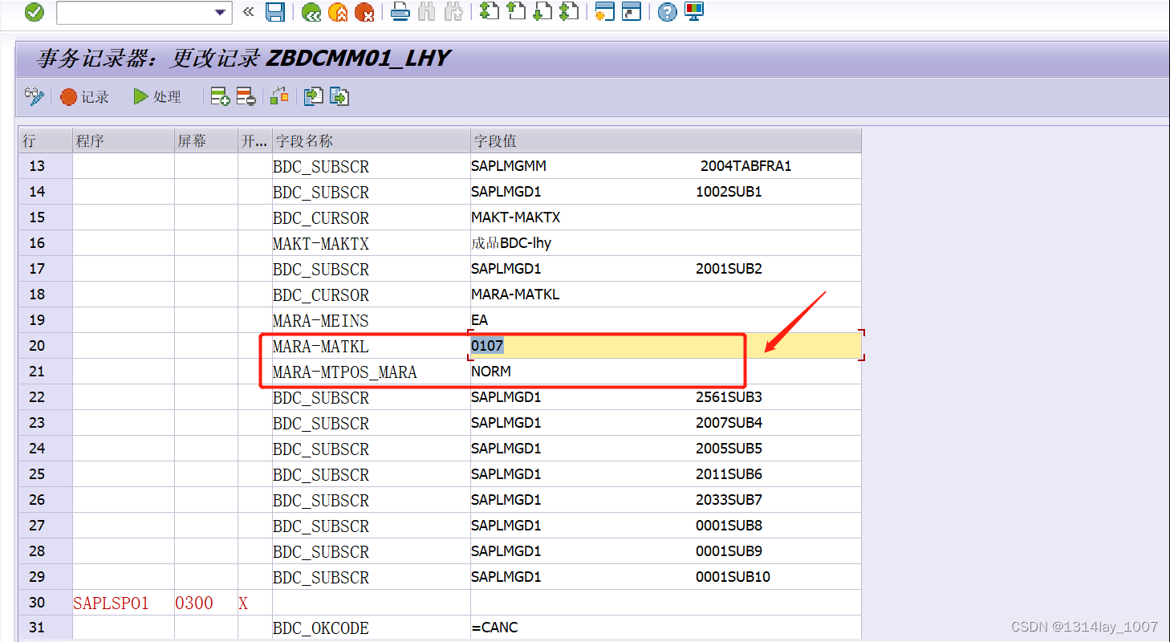Click screen number 0300
Screen dimensions: 1170x642
click(194, 603)
